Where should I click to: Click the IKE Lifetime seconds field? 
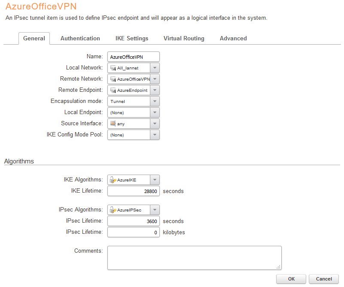(x=134, y=191)
